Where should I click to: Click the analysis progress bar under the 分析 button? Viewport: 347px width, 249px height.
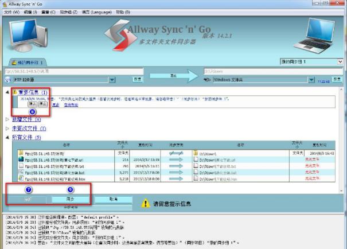point(71,207)
